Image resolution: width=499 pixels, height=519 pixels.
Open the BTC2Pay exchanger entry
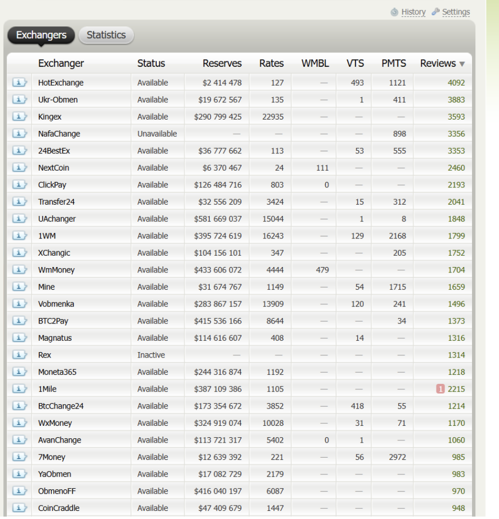53,321
